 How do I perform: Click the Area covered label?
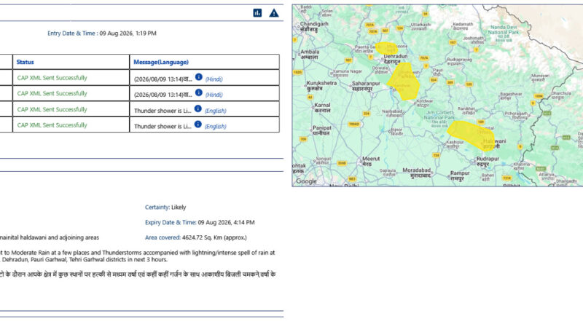point(163,237)
